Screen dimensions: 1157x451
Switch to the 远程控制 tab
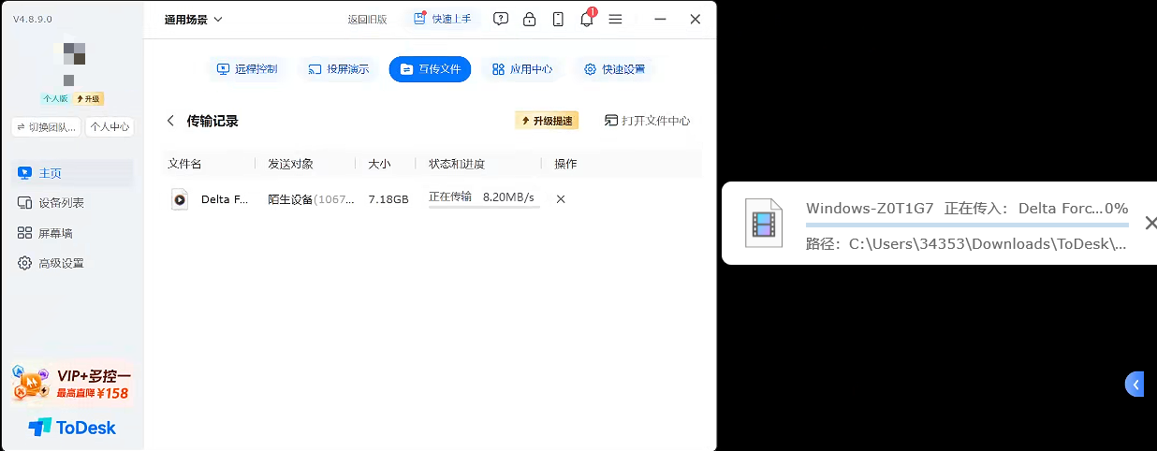pos(247,69)
